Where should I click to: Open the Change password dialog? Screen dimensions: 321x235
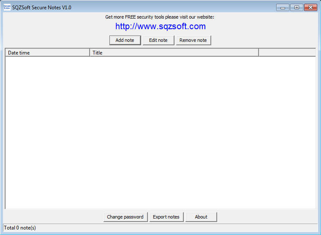[125, 217]
